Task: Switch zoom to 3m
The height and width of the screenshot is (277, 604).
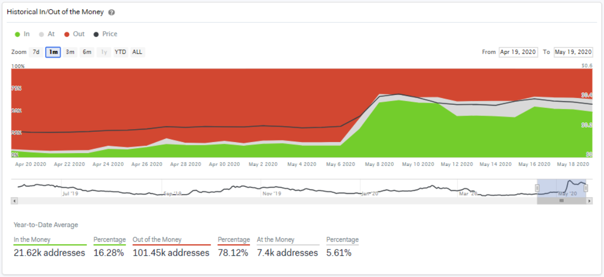Action: 70,52
